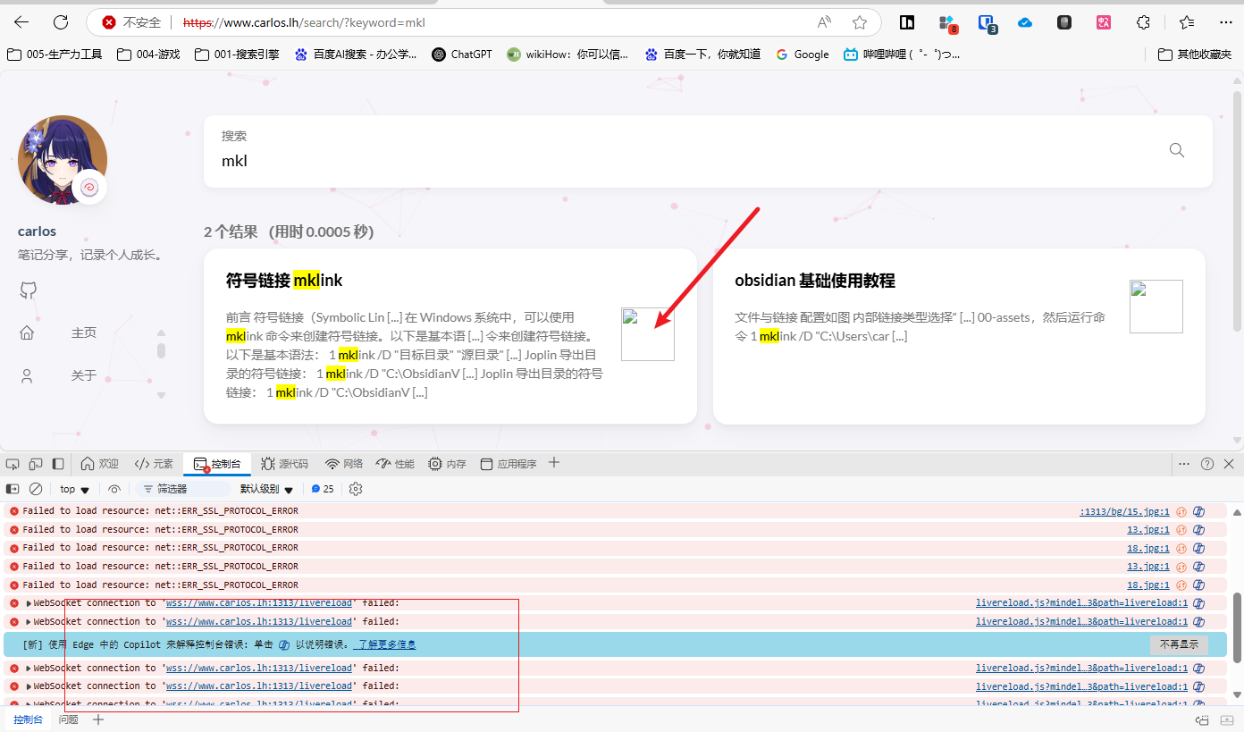Click the search magnifier icon in search box
The width and height of the screenshot is (1244, 732).
coord(1176,150)
